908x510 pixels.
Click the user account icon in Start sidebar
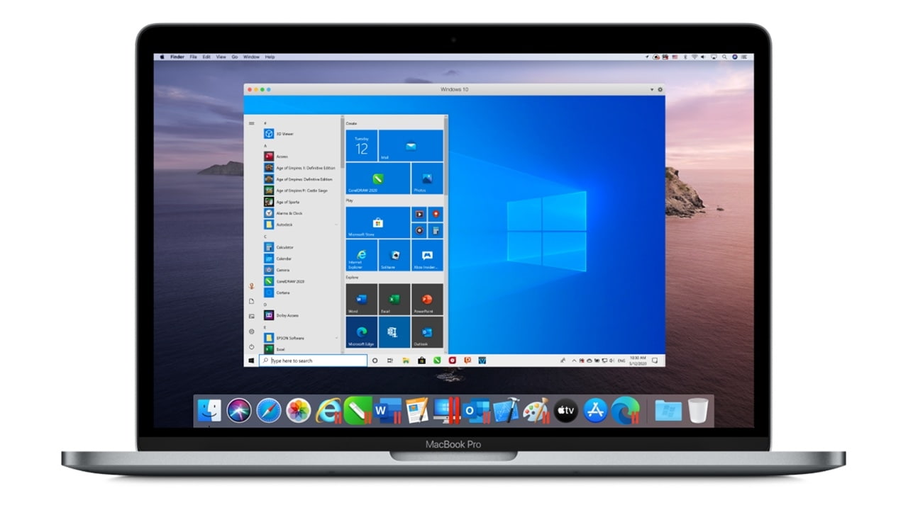pos(251,286)
